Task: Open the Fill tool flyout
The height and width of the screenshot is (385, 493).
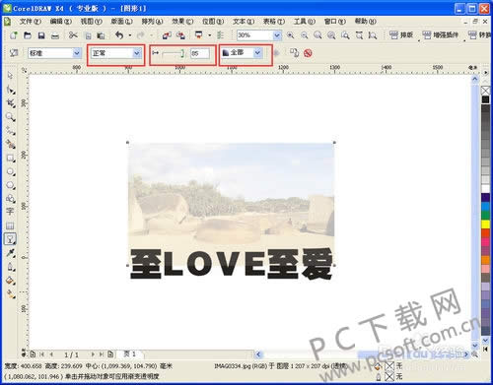Action: click(x=10, y=281)
